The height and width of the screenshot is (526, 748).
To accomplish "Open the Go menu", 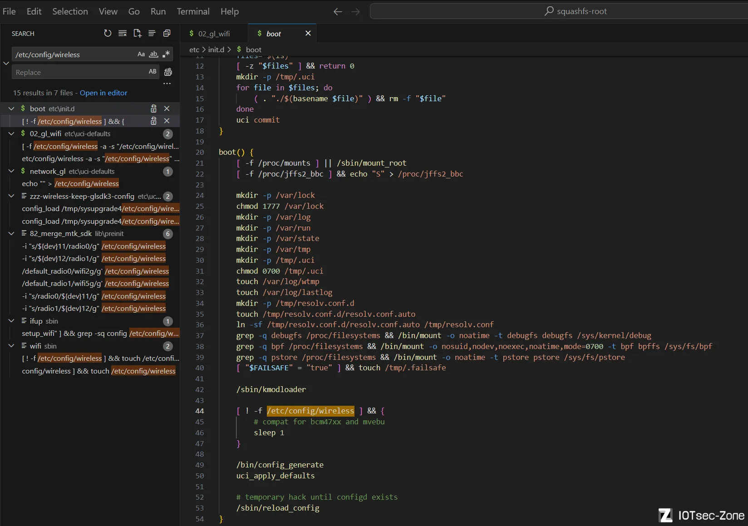I will tap(134, 11).
